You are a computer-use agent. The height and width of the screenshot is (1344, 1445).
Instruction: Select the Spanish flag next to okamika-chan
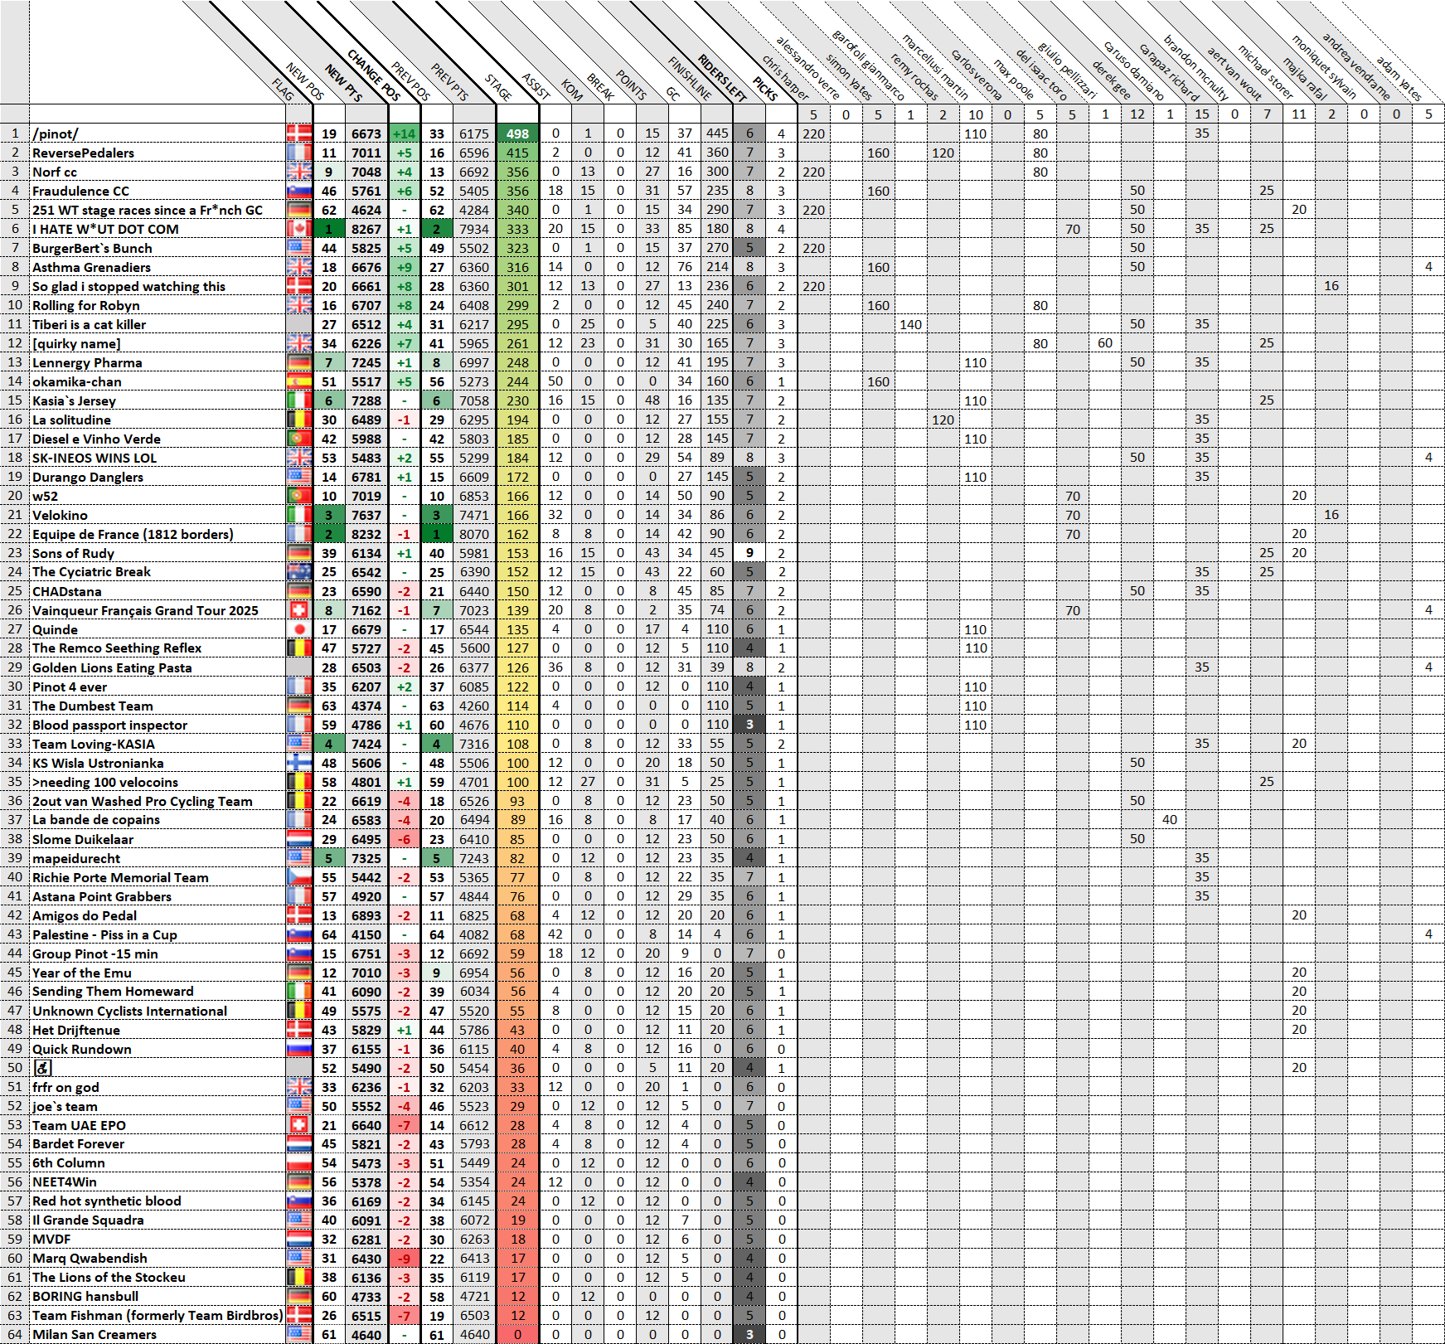coord(298,382)
